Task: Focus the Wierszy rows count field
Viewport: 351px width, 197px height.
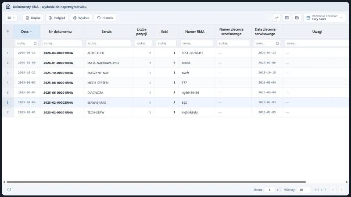Action: point(304,190)
